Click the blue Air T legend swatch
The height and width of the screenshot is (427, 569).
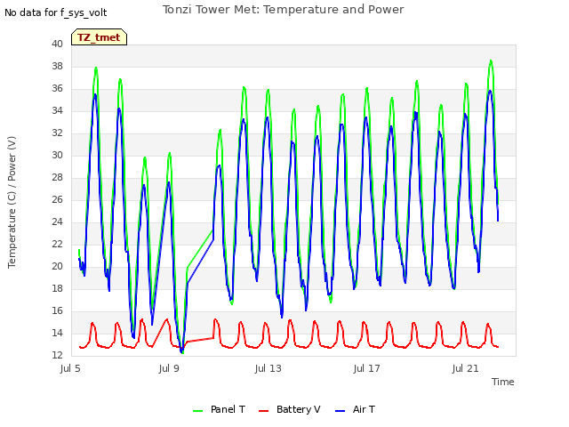tap(340, 411)
